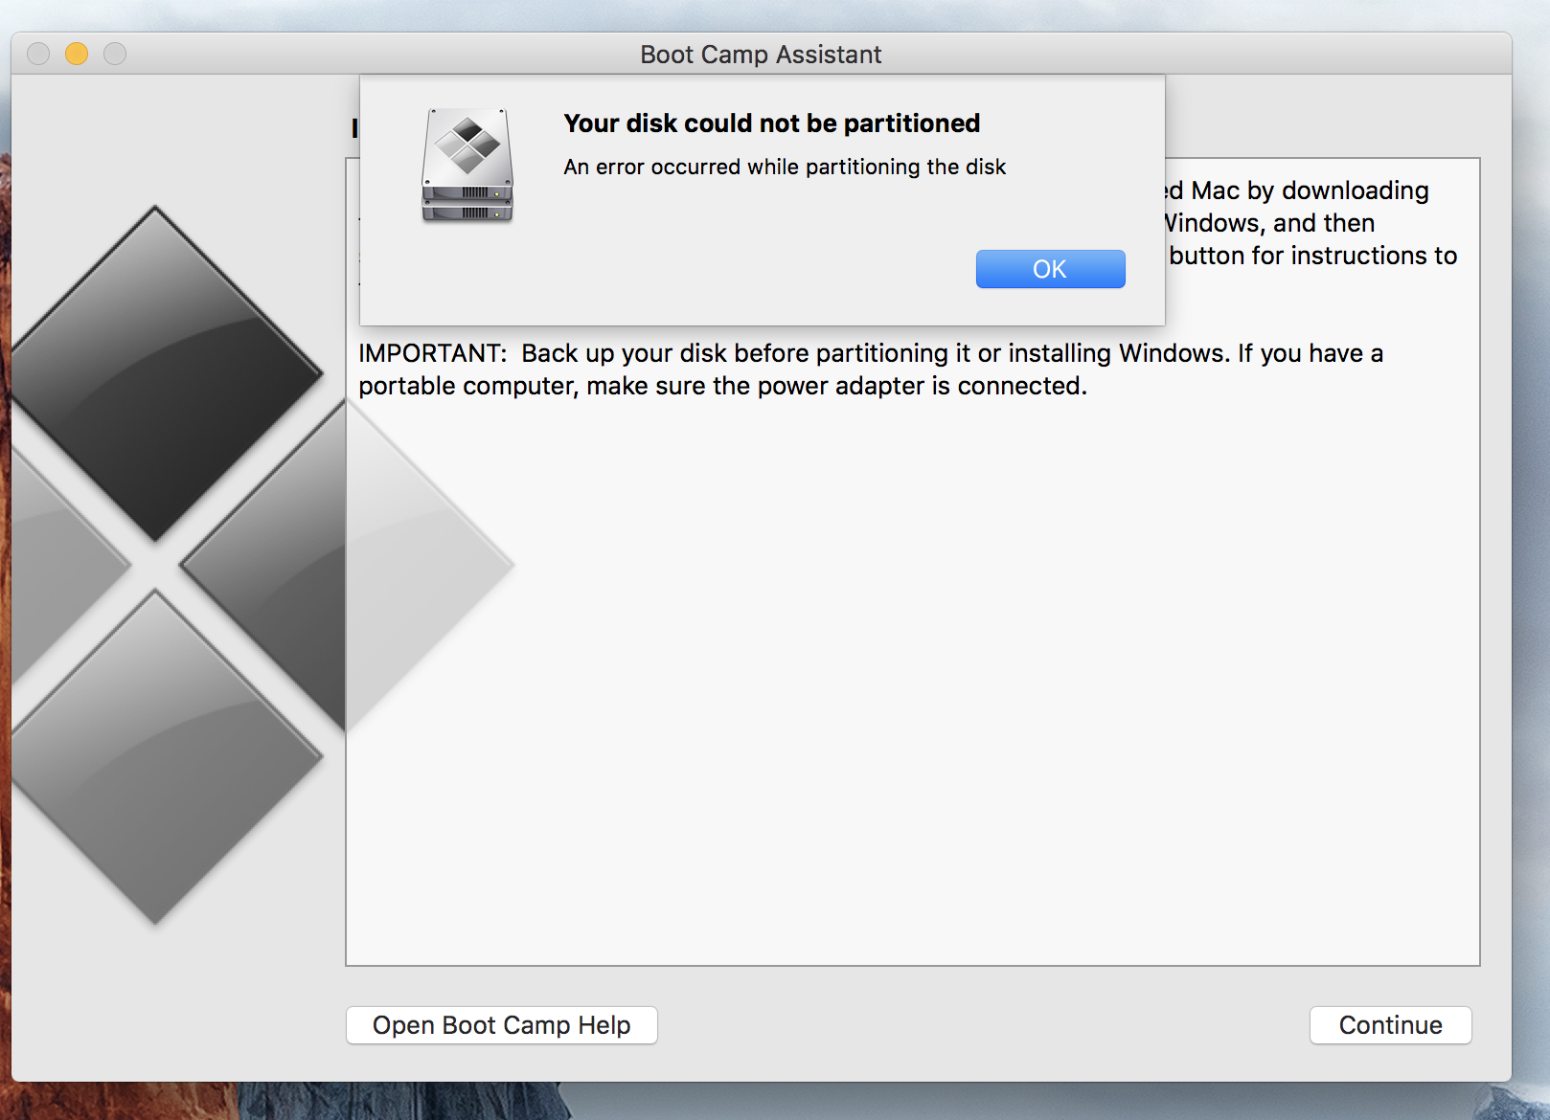Viewport: 1550px width, 1120px height.
Task: Click the IMPORTANT backup warning text
Action: [871, 370]
